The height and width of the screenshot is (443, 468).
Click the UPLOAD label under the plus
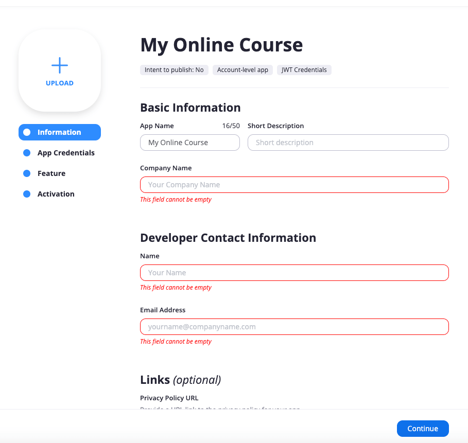[60, 83]
